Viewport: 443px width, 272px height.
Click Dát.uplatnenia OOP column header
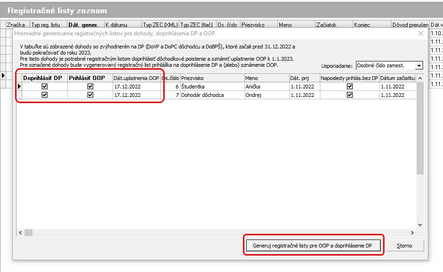click(136, 78)
